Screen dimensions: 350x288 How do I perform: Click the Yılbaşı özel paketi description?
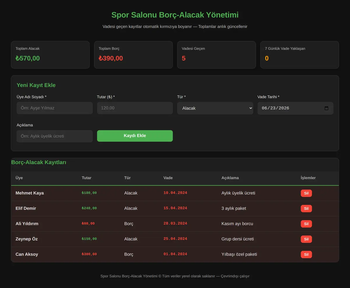pos(239,254)
